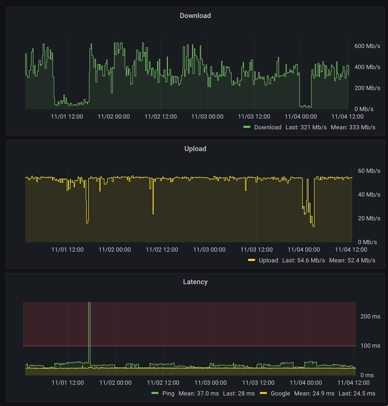Toggle the Upload series legend label
388x406 pixels.
[268, 260]
